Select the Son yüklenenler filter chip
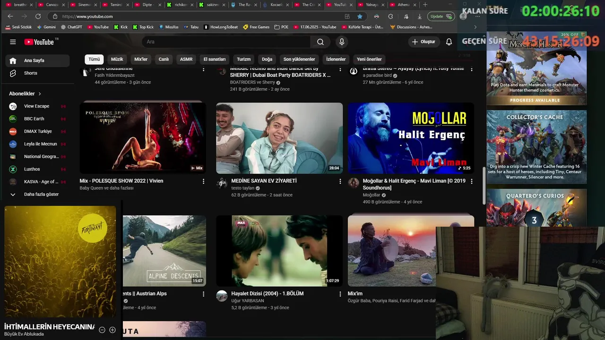 [x=299, y=59]
